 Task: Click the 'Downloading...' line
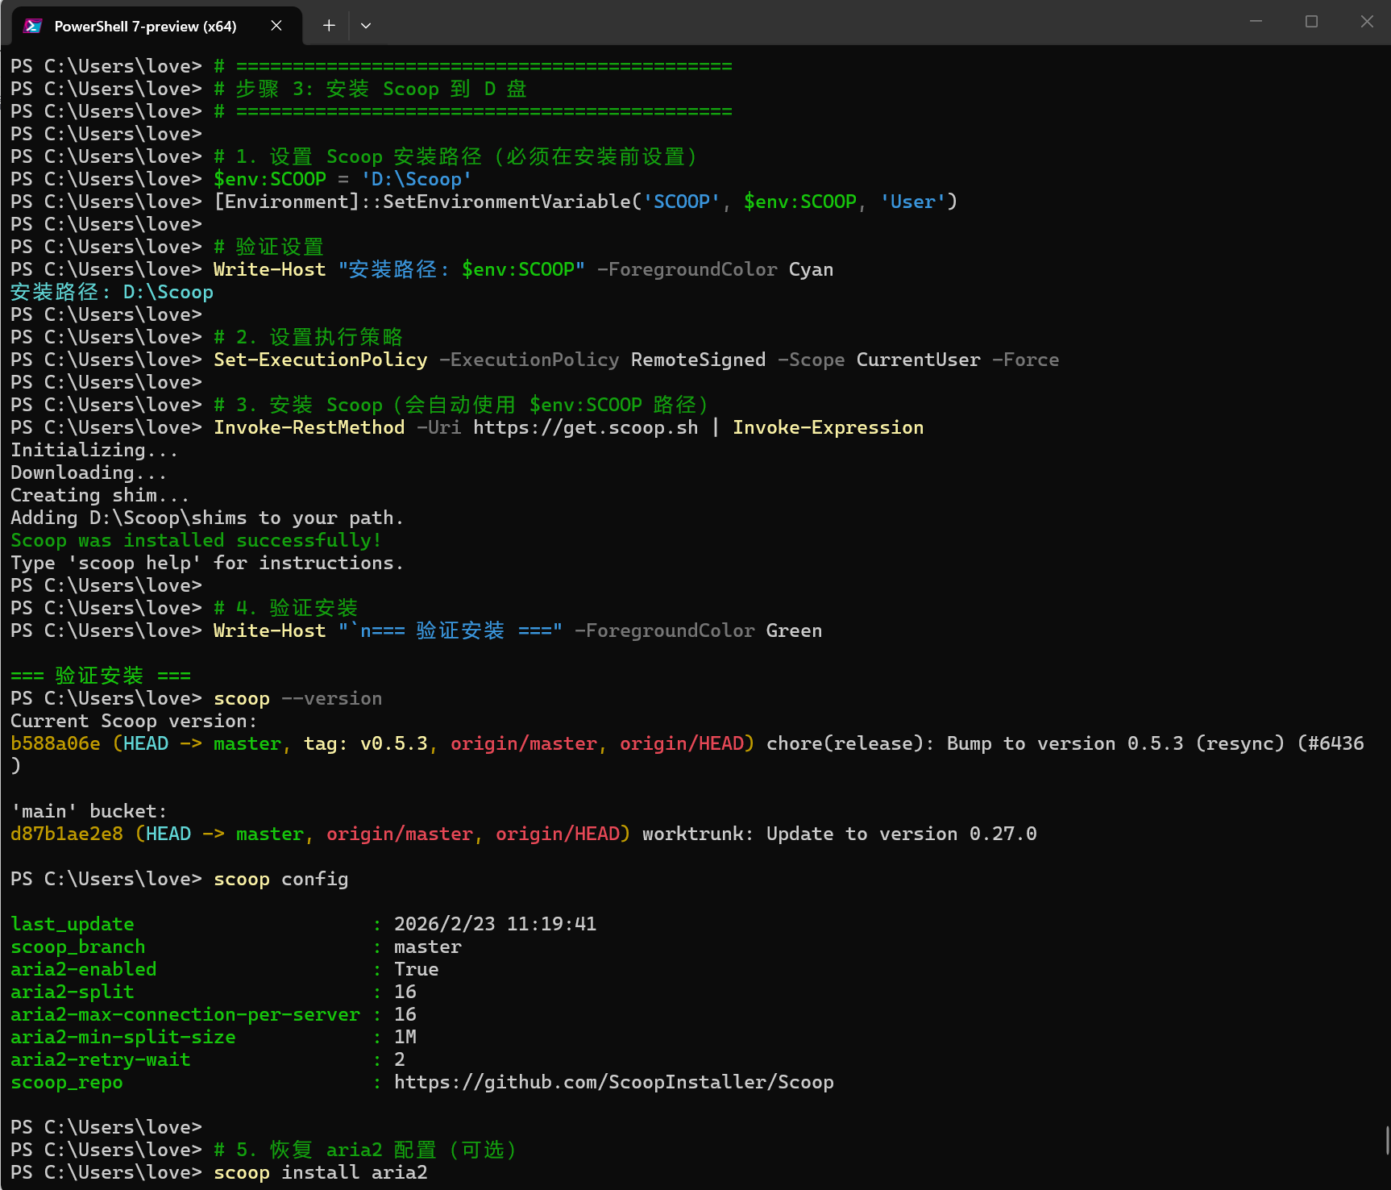[x=89, y=472]
